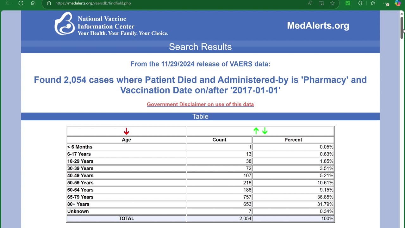Image resolution: width=405 pixels, height=228 pixels.
Task: Select the '18-29 Years' row label
Action: pyautogui.click(x=80, y=161)
